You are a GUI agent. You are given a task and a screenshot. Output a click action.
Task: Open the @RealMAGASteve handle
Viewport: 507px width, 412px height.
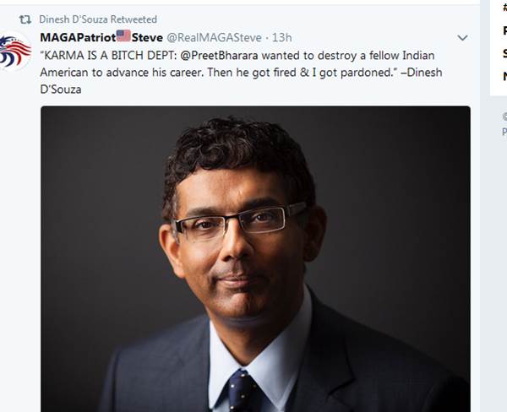click(x=214, y=38)
